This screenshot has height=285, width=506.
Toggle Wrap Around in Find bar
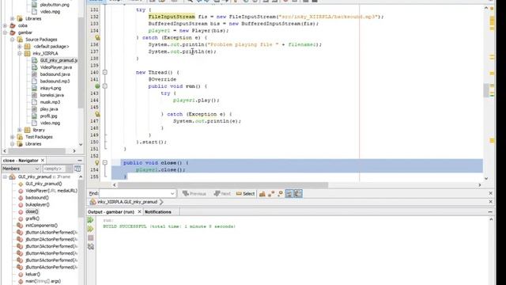click(x=298, y=194)
